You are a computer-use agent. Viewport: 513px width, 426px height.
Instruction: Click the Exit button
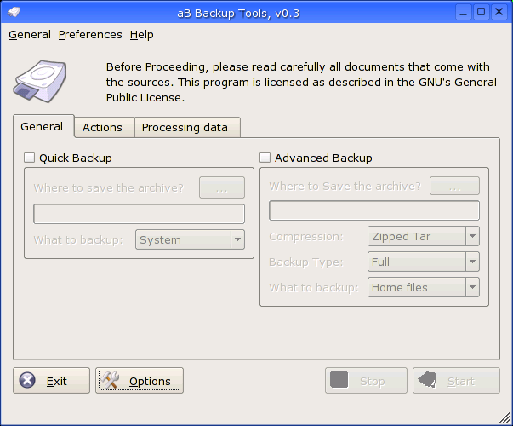(x=51, y=381)
